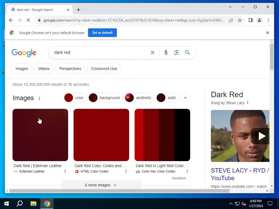Open the Chrome profile menu

click(x=259, y=20)
